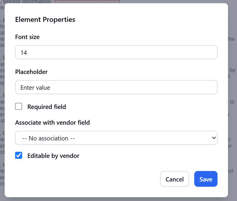This screenshot has height=201, width=237.
Task: Click the "Required field" label text
Action: click(47, 107)
